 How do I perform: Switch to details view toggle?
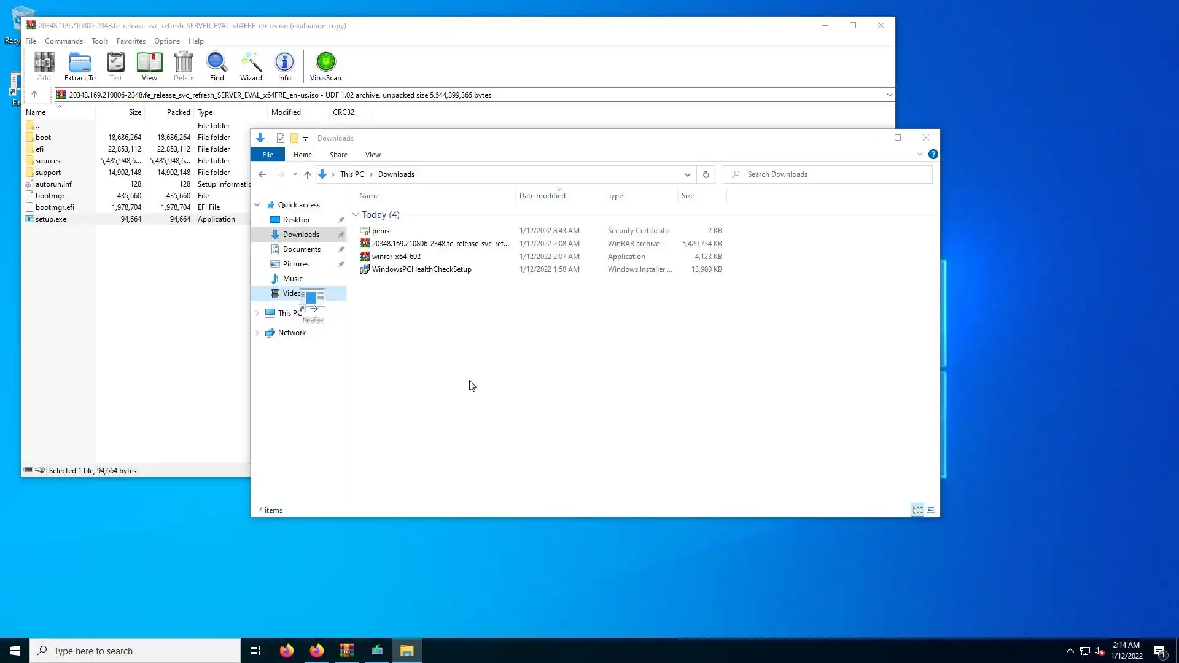coord(917,510)
